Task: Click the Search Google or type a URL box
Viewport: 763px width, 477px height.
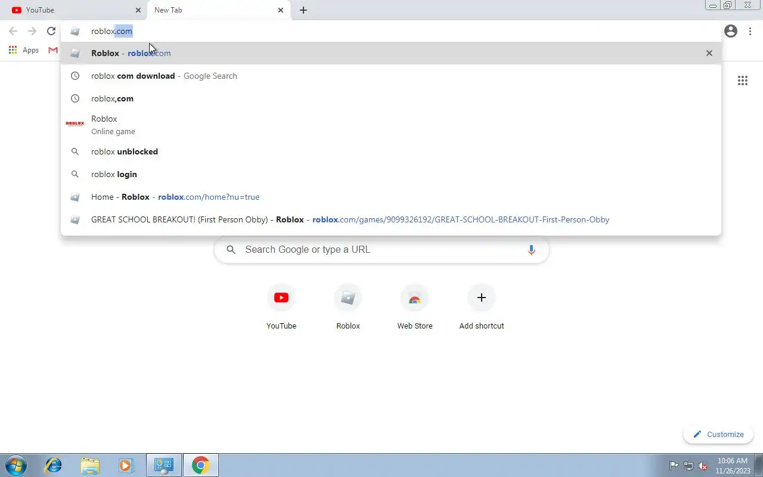Action: [381, 250]
